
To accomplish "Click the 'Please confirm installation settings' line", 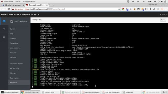I will 63,57.
